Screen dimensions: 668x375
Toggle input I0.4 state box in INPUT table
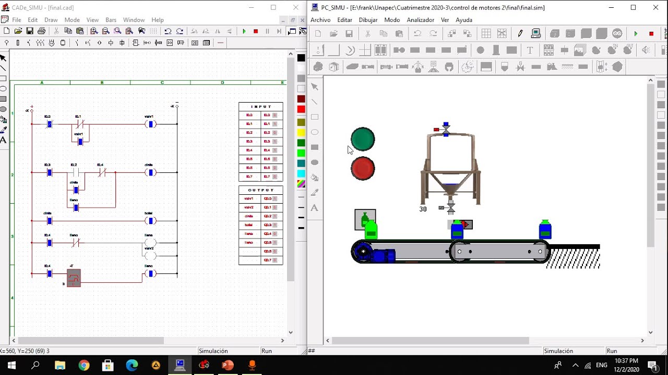point(275,150)
